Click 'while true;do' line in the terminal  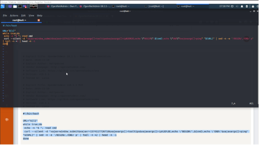pos(11,33)
